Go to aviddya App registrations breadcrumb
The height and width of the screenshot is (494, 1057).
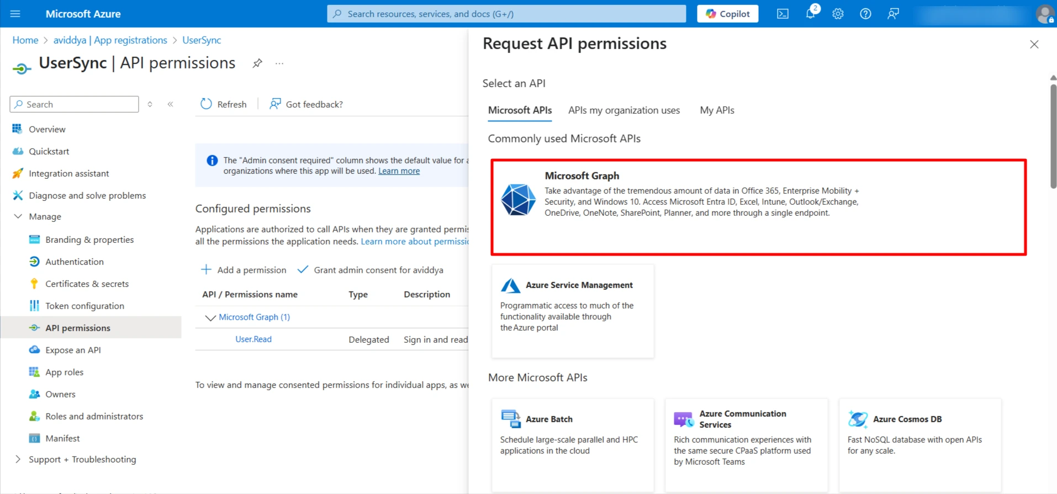[110, 40]
